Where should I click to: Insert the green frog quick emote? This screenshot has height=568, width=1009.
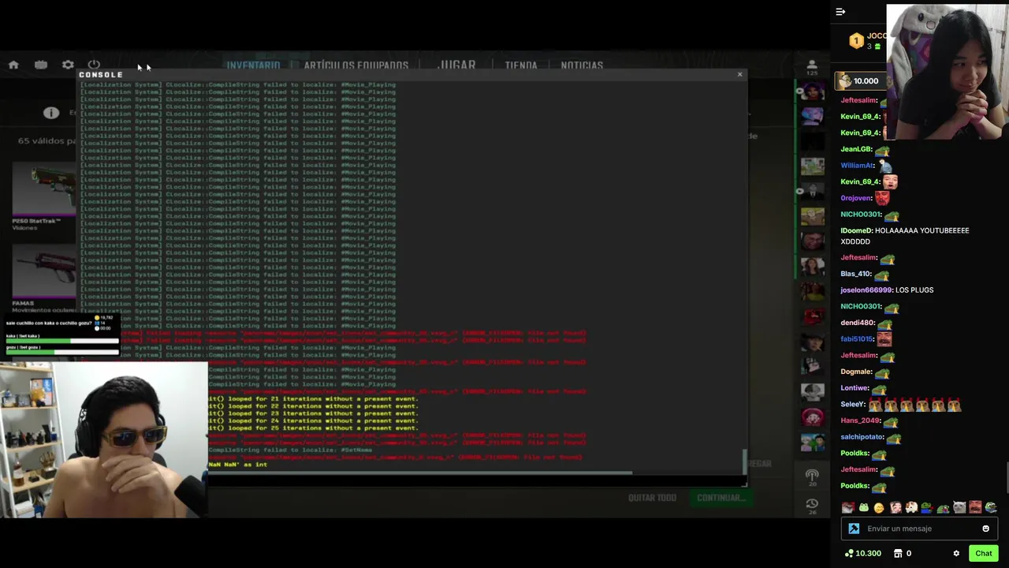[x=863, y=507]
